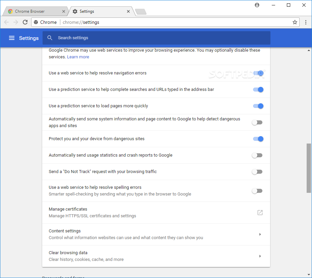Click the Search settings field
Image resolution: width=312 pixels, height=278 pixels.
click(157, 38)
